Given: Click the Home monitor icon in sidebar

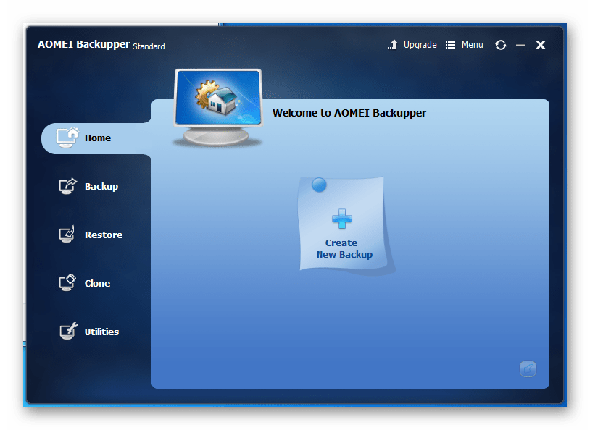Looking at the screenshot, I should pos(67,138).
